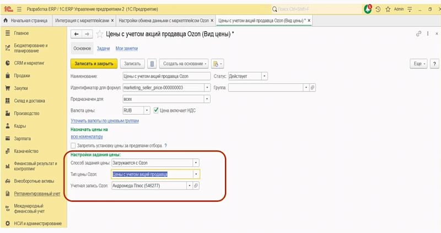Expand the Статус dropdown
The image size is (441, 233).
point(264,76)
